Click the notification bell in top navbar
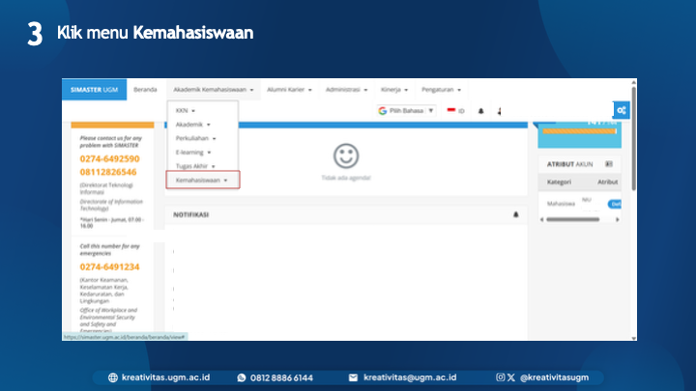696x391 pixels. [x=481, y=111]
